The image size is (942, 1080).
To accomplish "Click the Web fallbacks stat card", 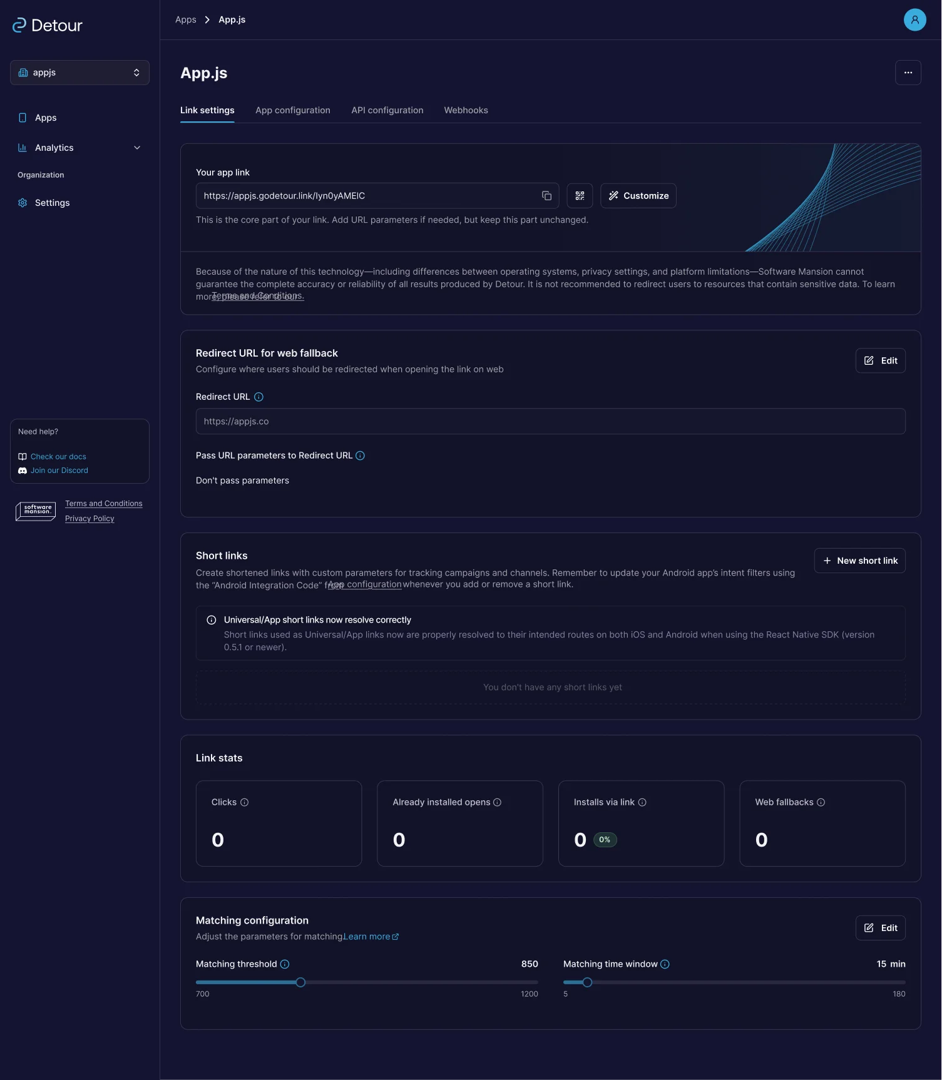I will 822,823.
